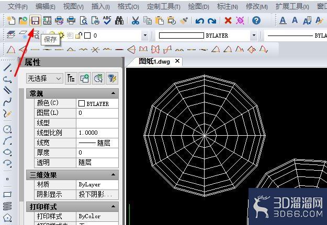
Task: Open Help with the question mark icon
Action: tap(256, 20)
